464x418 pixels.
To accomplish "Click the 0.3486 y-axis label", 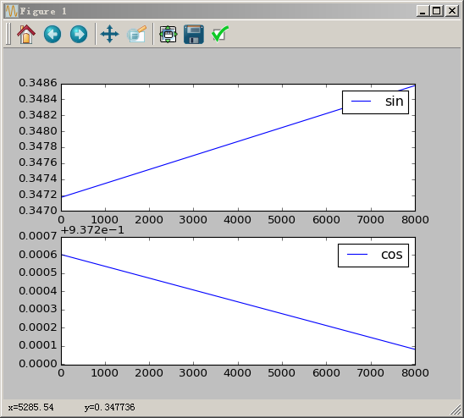I will click(x=37, y=83).
